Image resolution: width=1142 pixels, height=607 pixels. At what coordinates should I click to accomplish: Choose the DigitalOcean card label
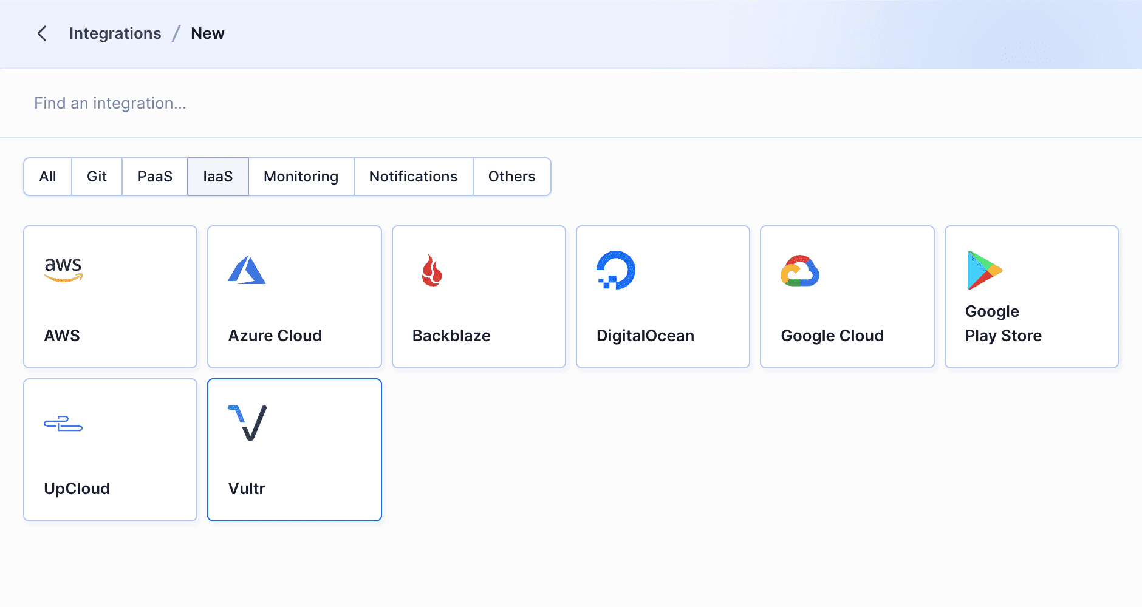(645, 336)
